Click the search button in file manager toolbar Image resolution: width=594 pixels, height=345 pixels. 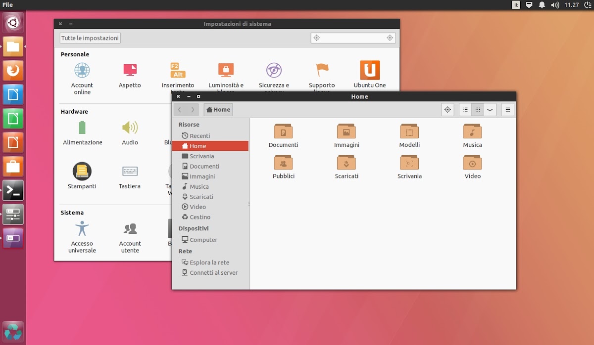point(447,110)
